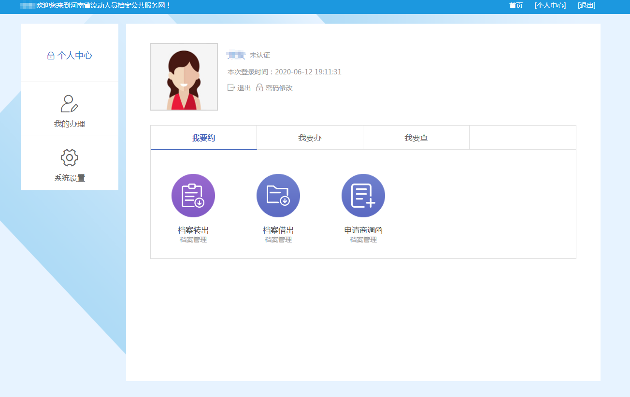Screen dimensions: 630x397
Task: Open [个人中心] in the top bar
Action: (550, 5)
